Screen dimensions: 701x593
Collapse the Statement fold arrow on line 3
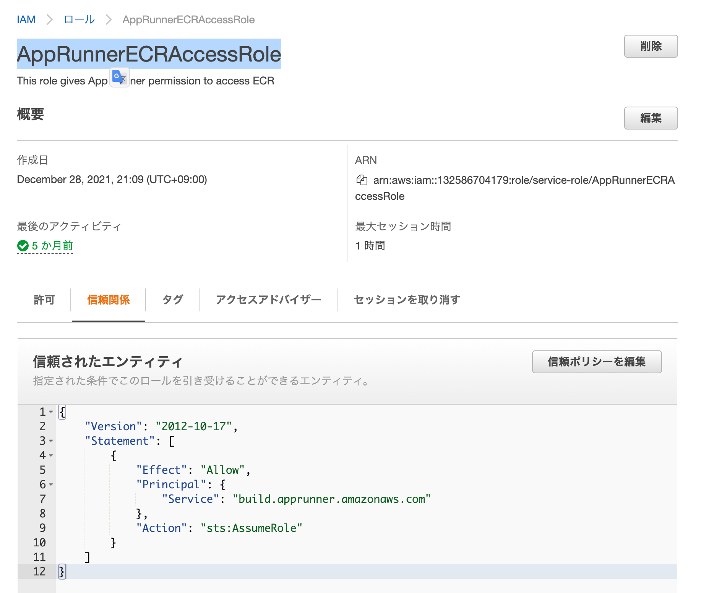click(51, 441)
